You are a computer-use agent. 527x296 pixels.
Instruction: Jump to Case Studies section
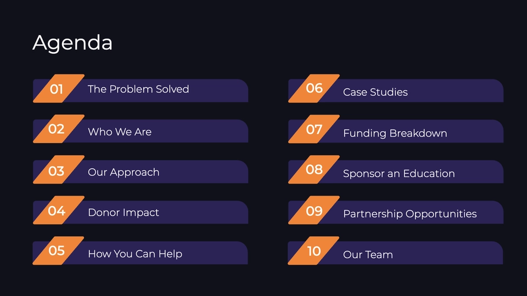(x=396, y=90)
